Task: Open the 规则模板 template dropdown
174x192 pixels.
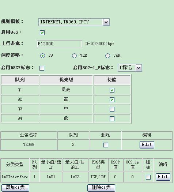Action: (x=74, y=22)
